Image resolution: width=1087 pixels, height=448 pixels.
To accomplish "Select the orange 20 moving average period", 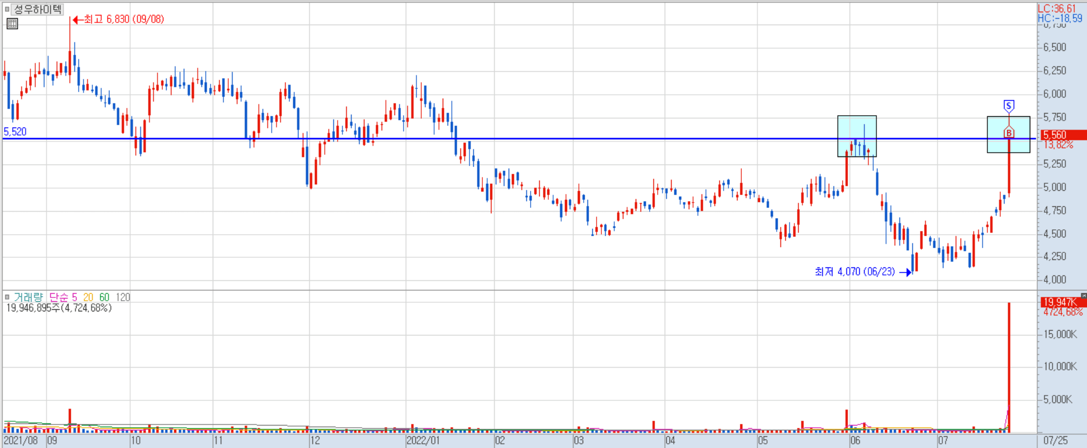I will point(88,297).
